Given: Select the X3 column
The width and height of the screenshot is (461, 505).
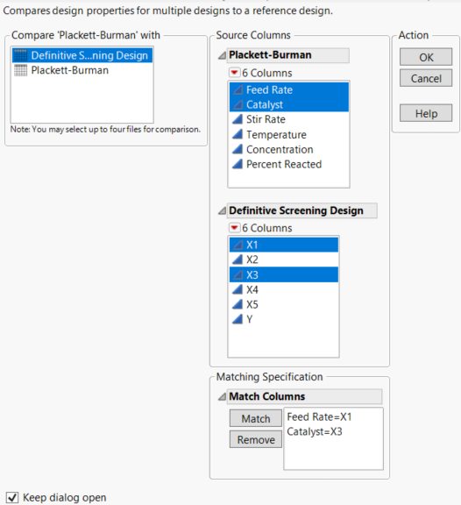Looking at the screenshot, I should click(x=284, y=274).
